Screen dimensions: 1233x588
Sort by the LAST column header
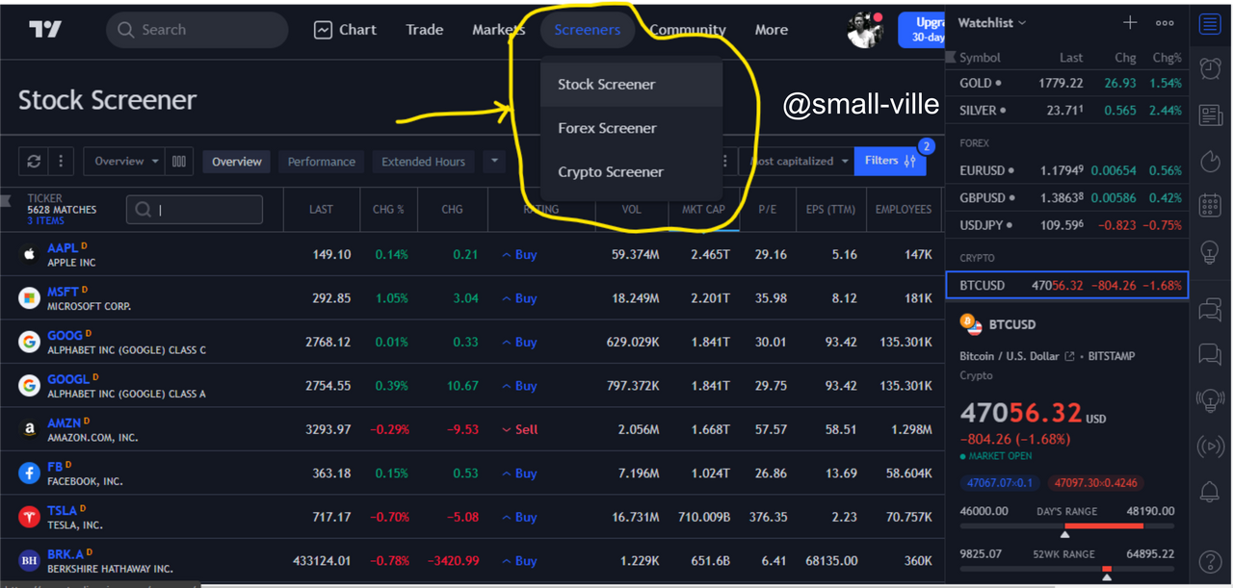321,209
